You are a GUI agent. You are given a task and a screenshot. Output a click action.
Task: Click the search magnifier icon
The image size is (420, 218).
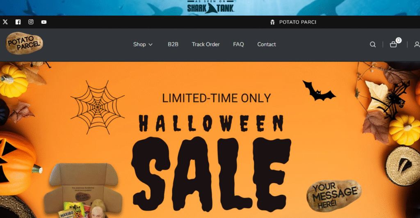pyautogui.click(x=373, y=44)
